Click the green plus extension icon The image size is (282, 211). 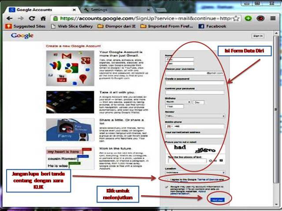point(249,18)
